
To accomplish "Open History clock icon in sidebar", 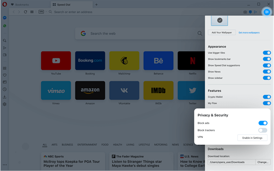I will click(5, 89).
